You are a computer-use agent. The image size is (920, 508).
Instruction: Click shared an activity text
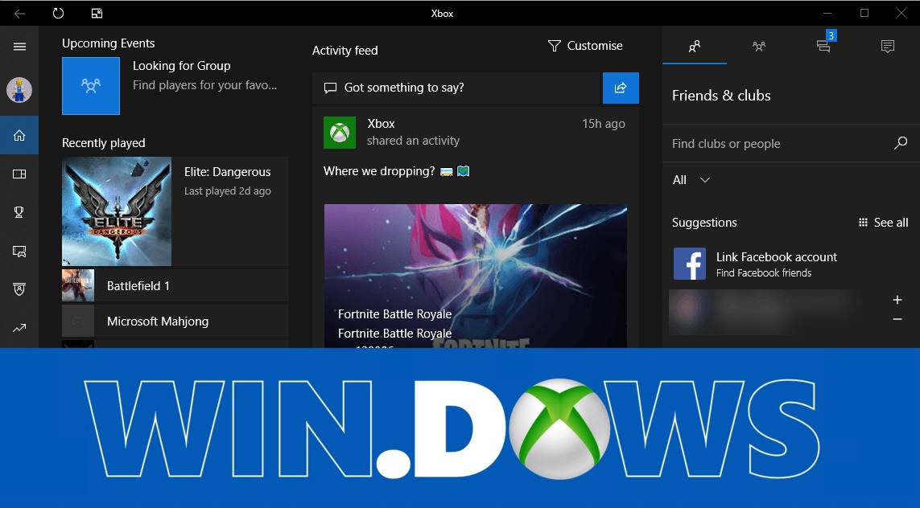tap(413, 141)
